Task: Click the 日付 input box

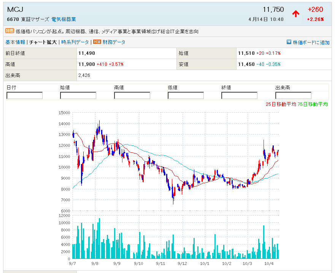Action: click(x=25, y=96)
